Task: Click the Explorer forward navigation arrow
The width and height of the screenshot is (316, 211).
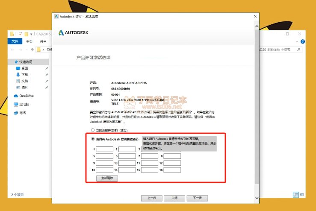Action: point(21,50)
